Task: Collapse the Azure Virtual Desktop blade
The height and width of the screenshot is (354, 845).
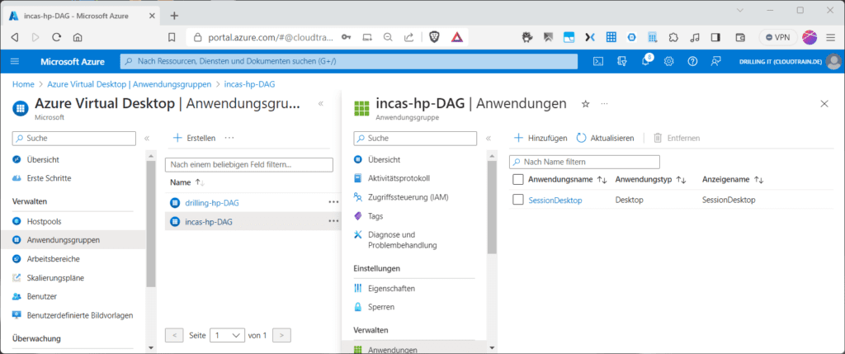Action: click(321, 103)
